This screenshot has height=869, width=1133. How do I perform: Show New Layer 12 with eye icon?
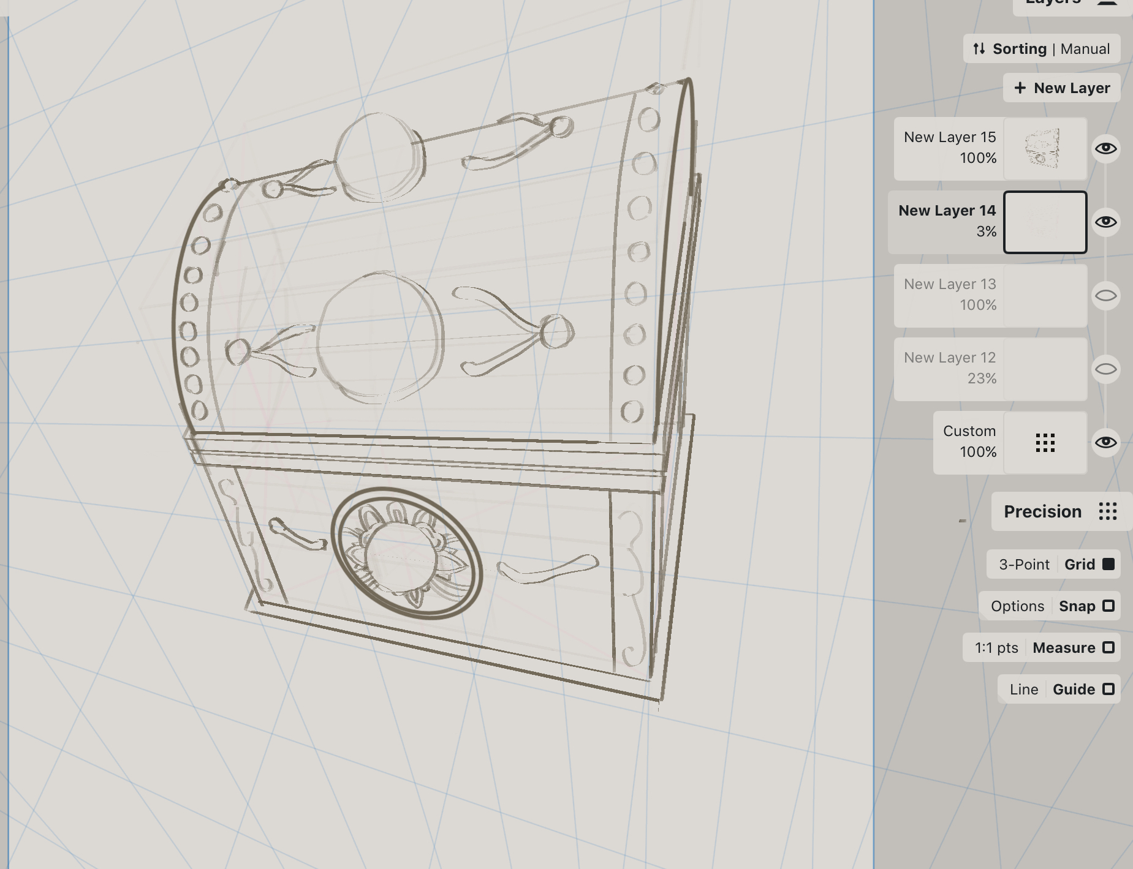[1106, 369]
